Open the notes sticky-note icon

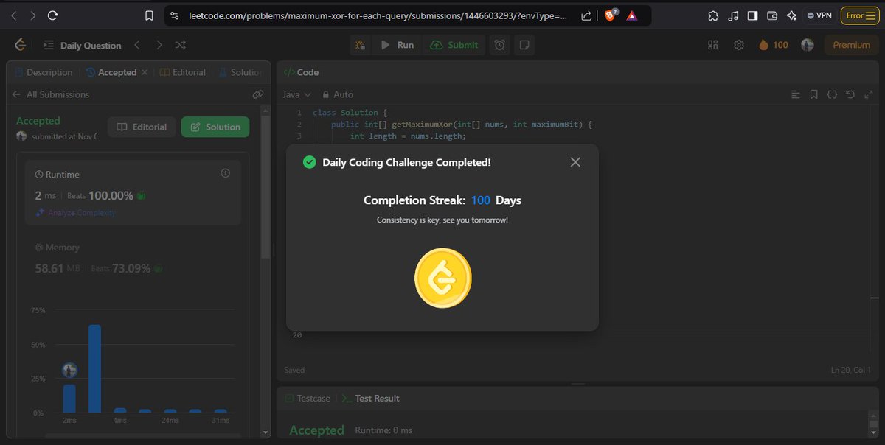click(x=524, y=45)
